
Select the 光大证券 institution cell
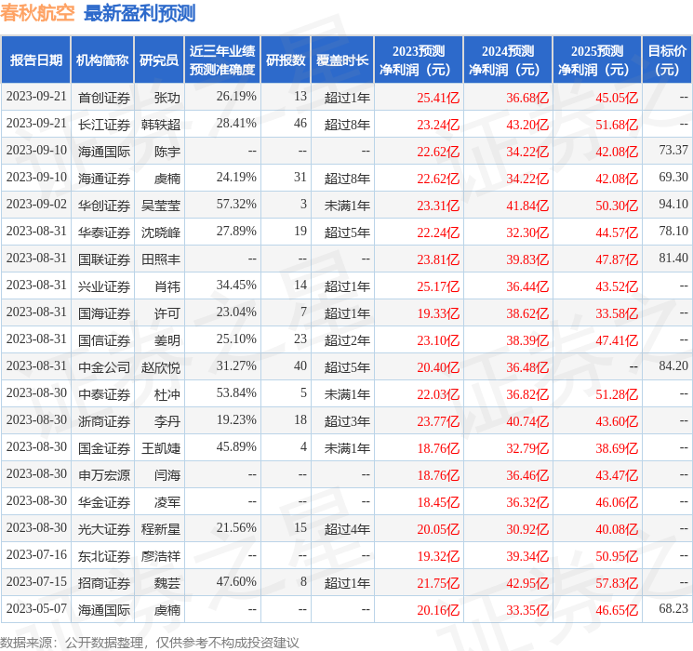[x=104, y=529]
